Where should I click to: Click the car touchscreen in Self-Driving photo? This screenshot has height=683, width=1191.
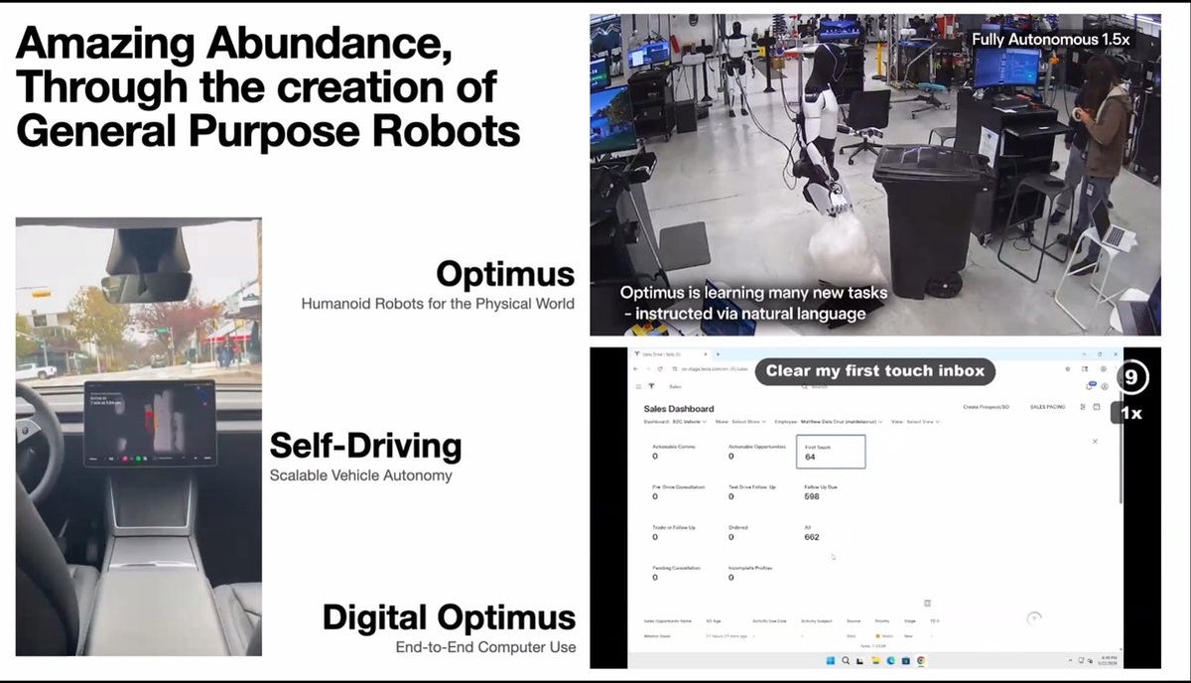(x=149, y=423)
